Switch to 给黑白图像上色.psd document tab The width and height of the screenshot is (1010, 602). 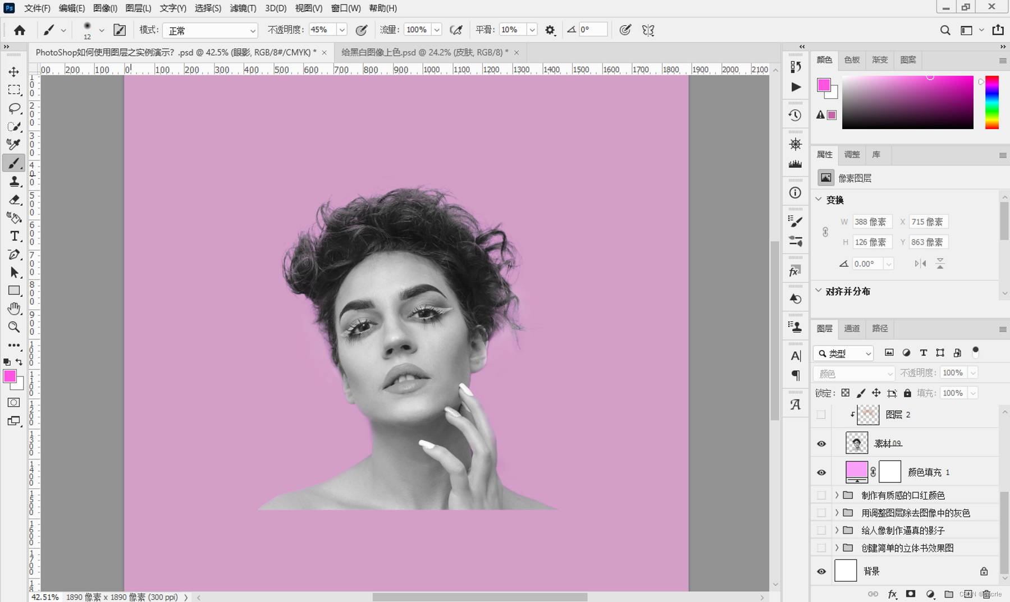click(x=424, y=52)
